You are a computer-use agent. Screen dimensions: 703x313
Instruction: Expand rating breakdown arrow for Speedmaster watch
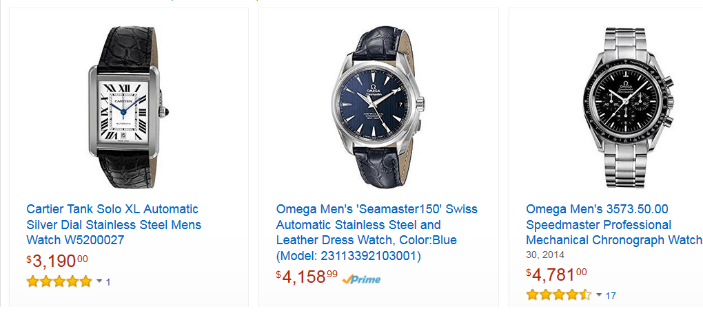(599, 295)
